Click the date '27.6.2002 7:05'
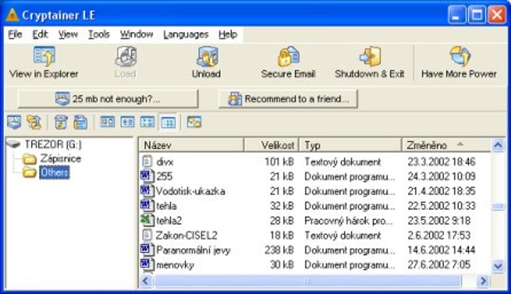The image size is (511, 294). pos(439,264)
